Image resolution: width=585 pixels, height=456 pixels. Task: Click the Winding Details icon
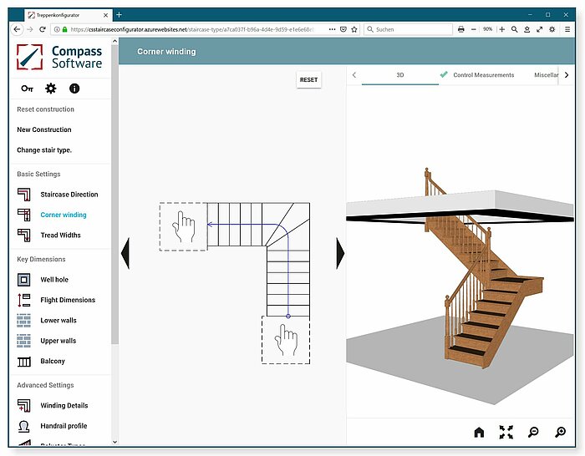coord(24,405)
